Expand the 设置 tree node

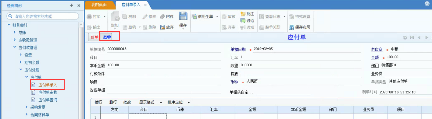(20, 55)
